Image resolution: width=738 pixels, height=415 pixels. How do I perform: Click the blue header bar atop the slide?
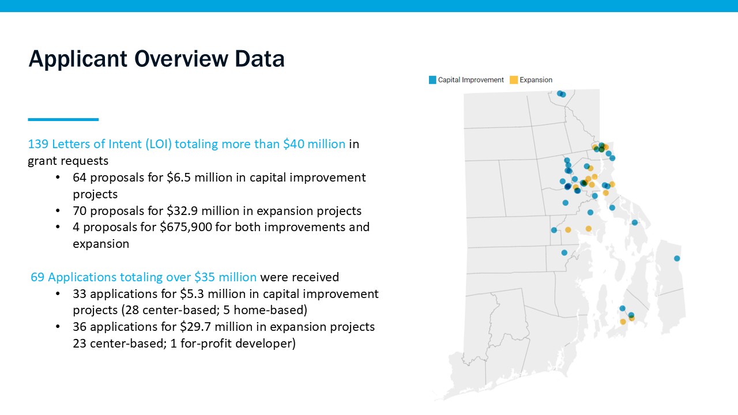pos(369,6)
